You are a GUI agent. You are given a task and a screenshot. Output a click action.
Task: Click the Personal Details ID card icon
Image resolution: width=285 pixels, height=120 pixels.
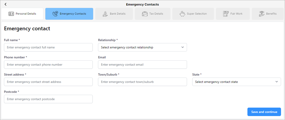tap(11, 14)
